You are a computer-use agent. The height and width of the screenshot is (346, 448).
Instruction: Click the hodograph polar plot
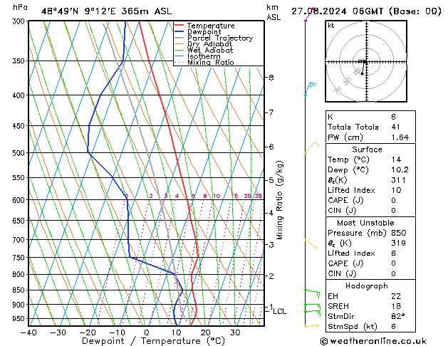(366, 61)
